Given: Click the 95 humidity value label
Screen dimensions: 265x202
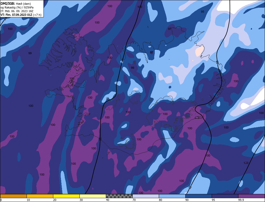Looking at the screenshot, I should pyautogui.click(x=202, y=12).
